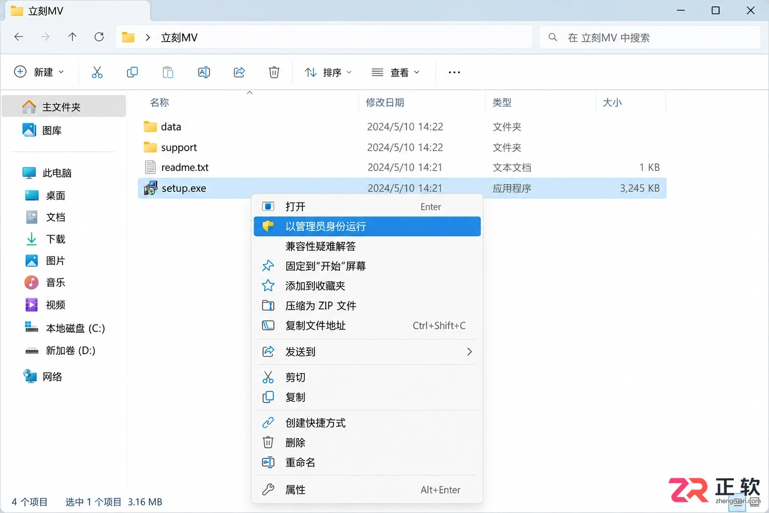Click the Copy icon in the toolbar
Image resolution: width=769 pixels, height=513 pixels.
point(132,72)
